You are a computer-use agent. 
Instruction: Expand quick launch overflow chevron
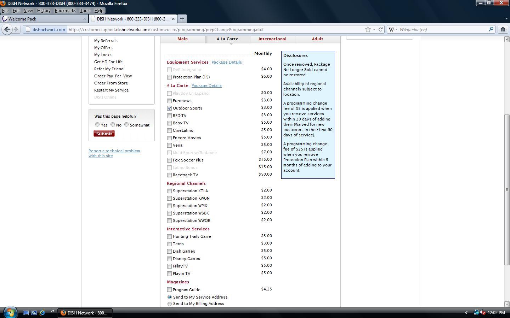click(52, 311)
